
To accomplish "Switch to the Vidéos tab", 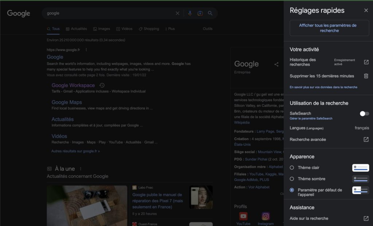I will pyautogui.click(x=125, y=29).
